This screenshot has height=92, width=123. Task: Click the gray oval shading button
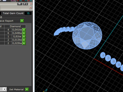tap(20, 4)
